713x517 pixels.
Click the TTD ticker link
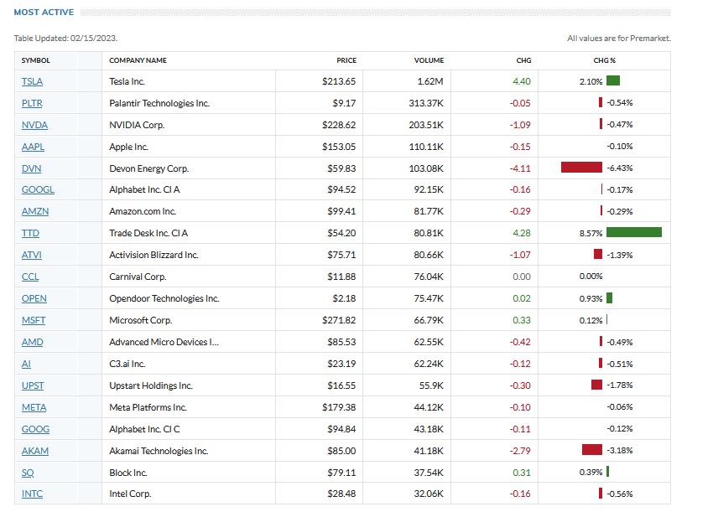31,234
